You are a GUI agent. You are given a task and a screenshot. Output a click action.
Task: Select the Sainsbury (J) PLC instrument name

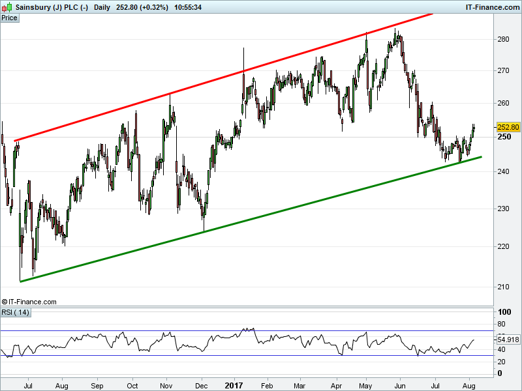[52, 7]
